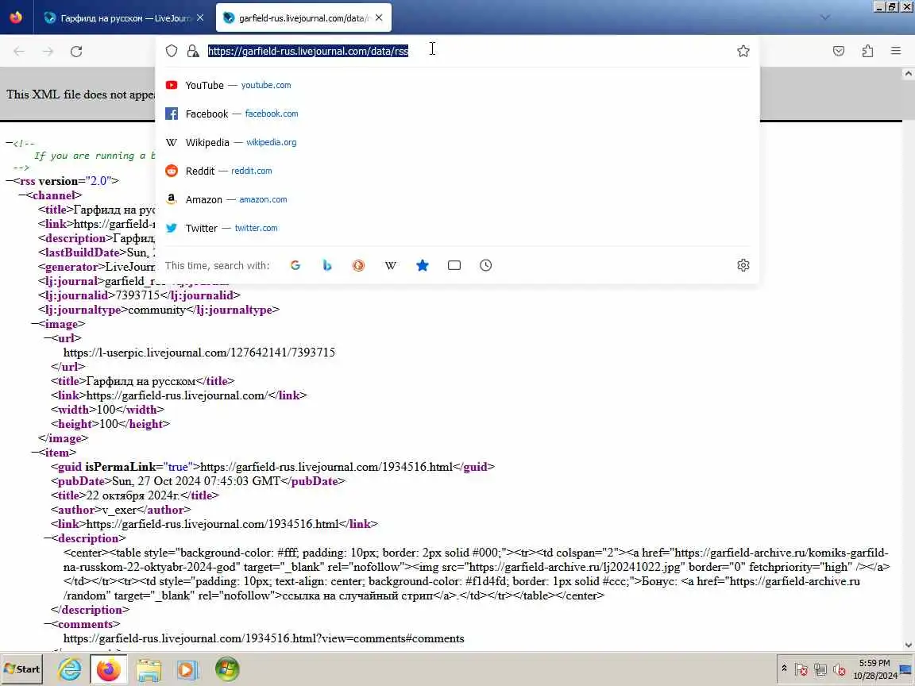Collapse the description XML node
Screen dimensions: 915x686
pos(48,538)
